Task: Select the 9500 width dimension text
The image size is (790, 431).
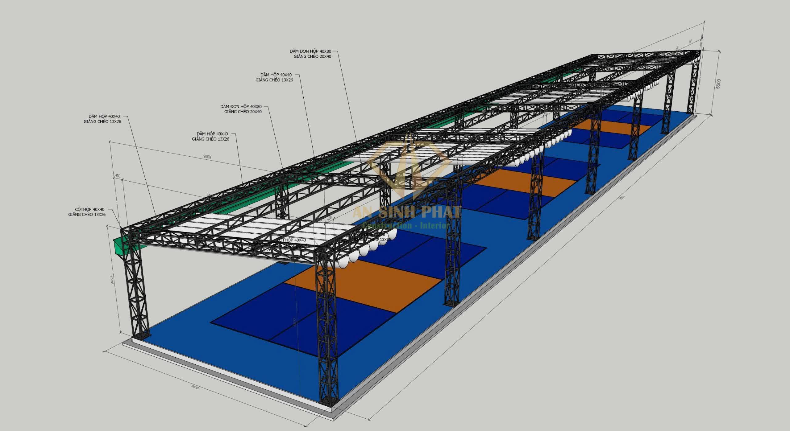Action: click(207, 157)
